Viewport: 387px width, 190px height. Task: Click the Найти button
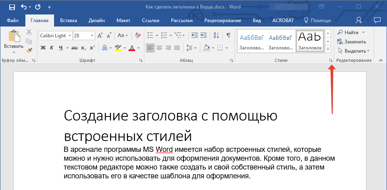(351, 32)
